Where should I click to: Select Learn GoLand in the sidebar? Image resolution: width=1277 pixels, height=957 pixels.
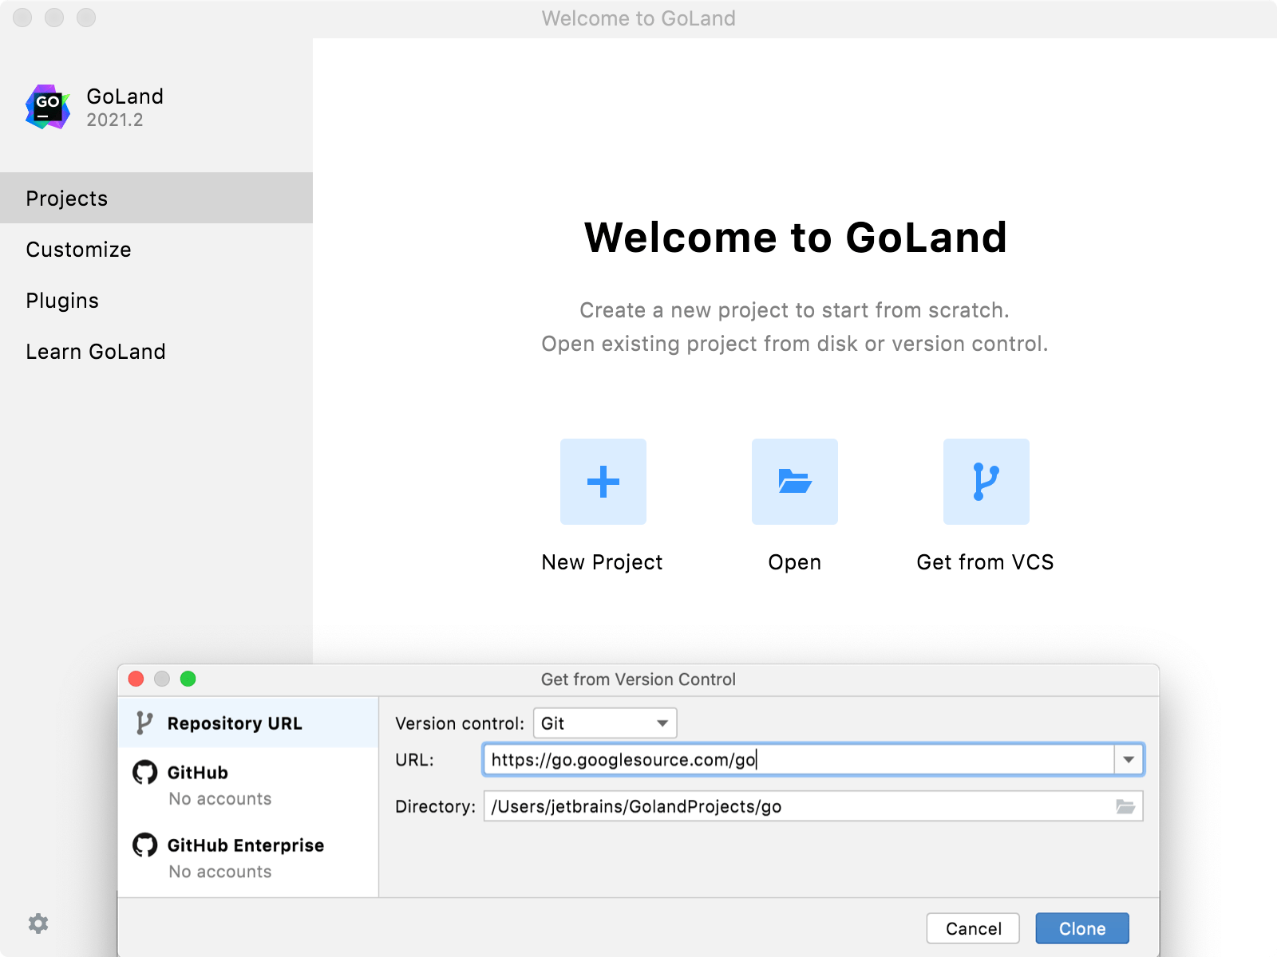pos(96,351)
